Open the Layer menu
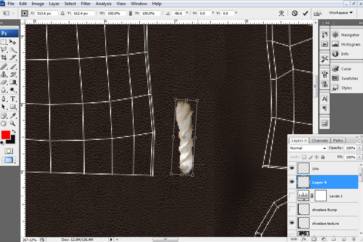This screenshot has height=242, width=363. coord(54,4)
